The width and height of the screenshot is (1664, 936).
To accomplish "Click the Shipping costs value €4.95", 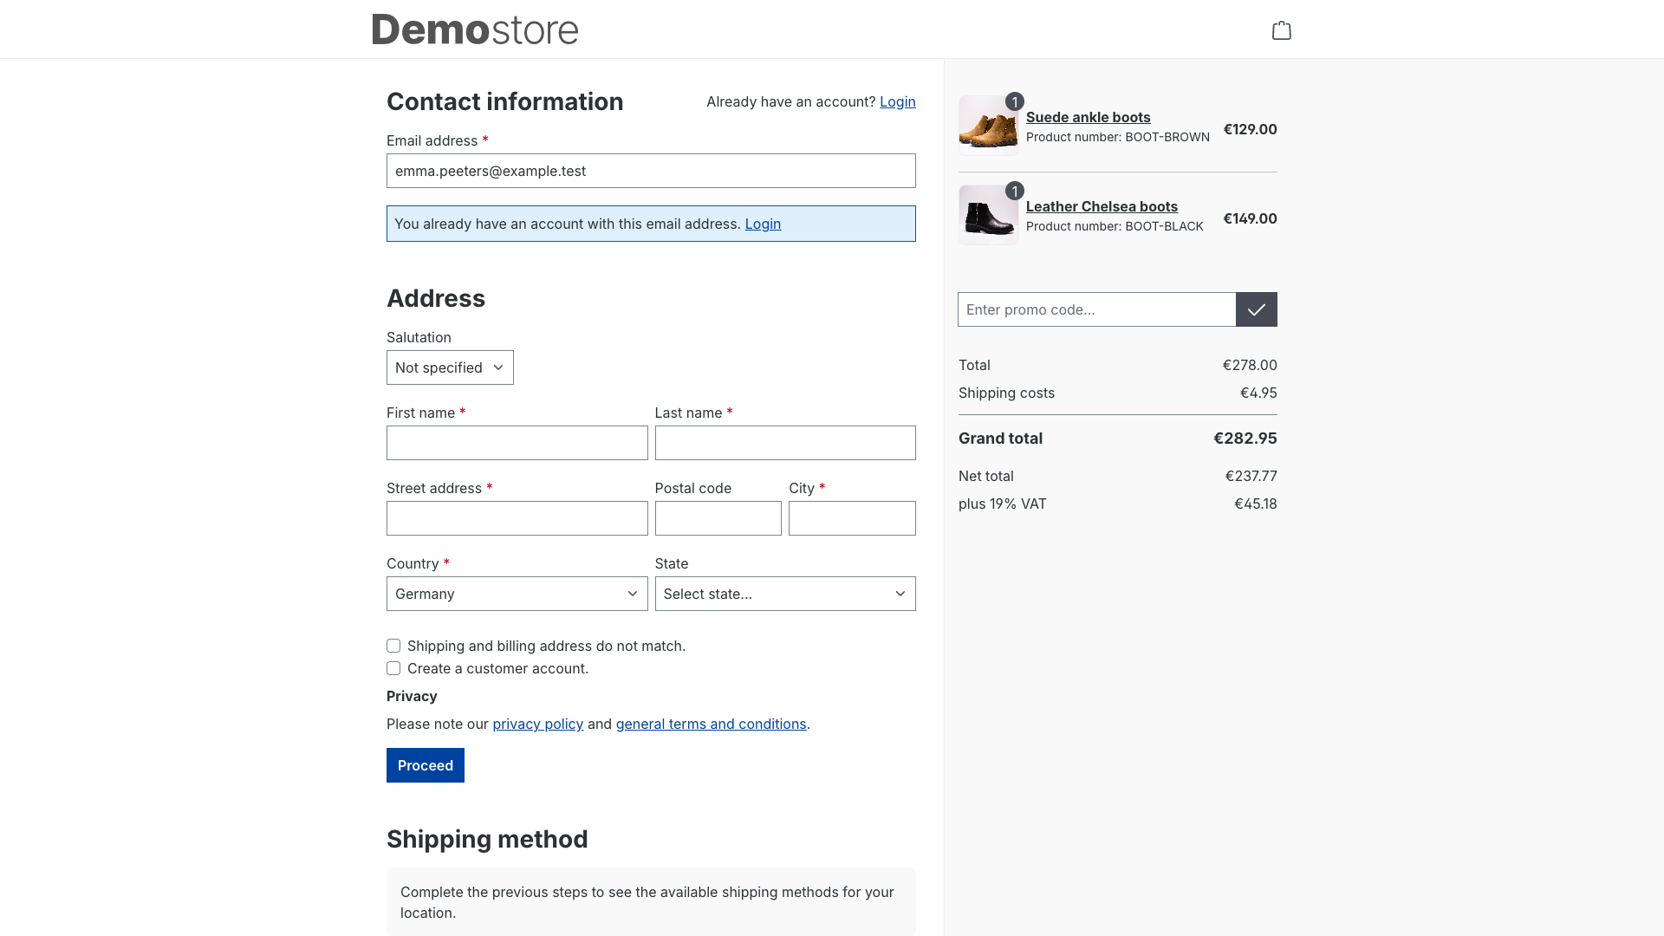I will 1258,393.
